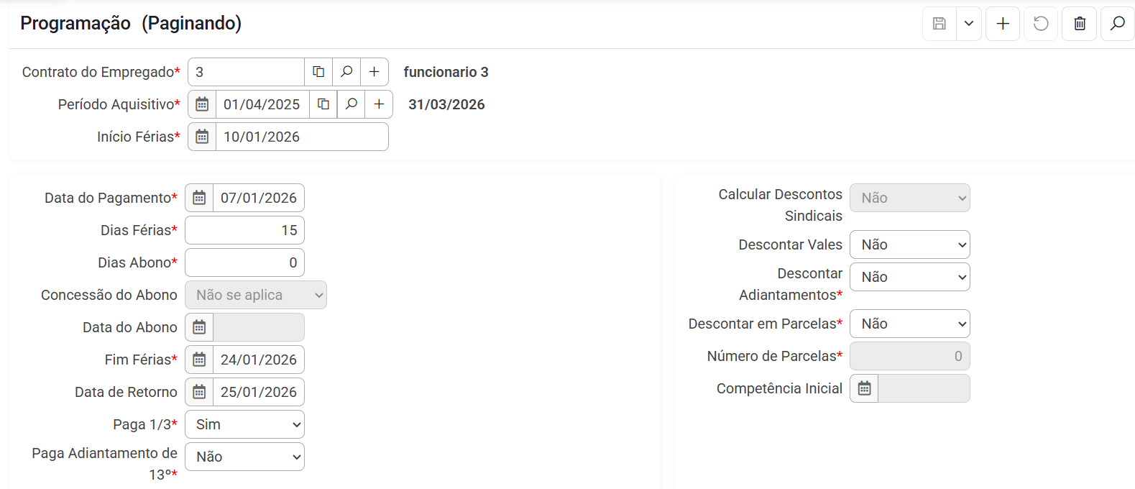This screenshot has width=1135, height=489.
Task: Add new Período Aquisitivo with plus icon
Action: (379, 104)
